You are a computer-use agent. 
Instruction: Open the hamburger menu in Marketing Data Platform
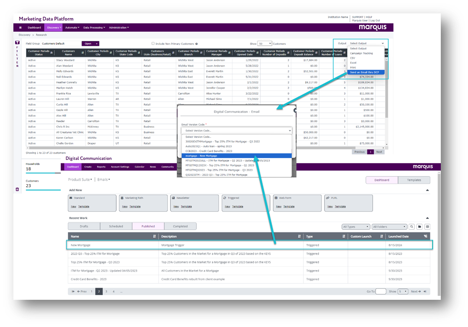click(20, 28)
